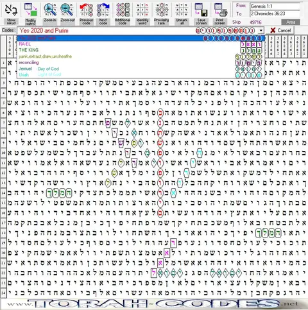Click the Area button
The width and height of the screenshot is (308, 310).
tap(291, 22)
